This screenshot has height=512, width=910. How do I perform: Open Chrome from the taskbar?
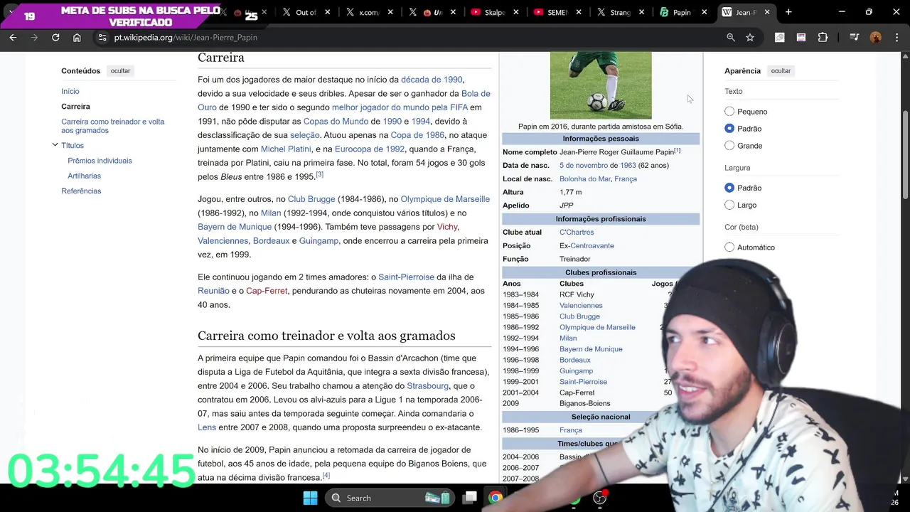[x=496, y=498]
